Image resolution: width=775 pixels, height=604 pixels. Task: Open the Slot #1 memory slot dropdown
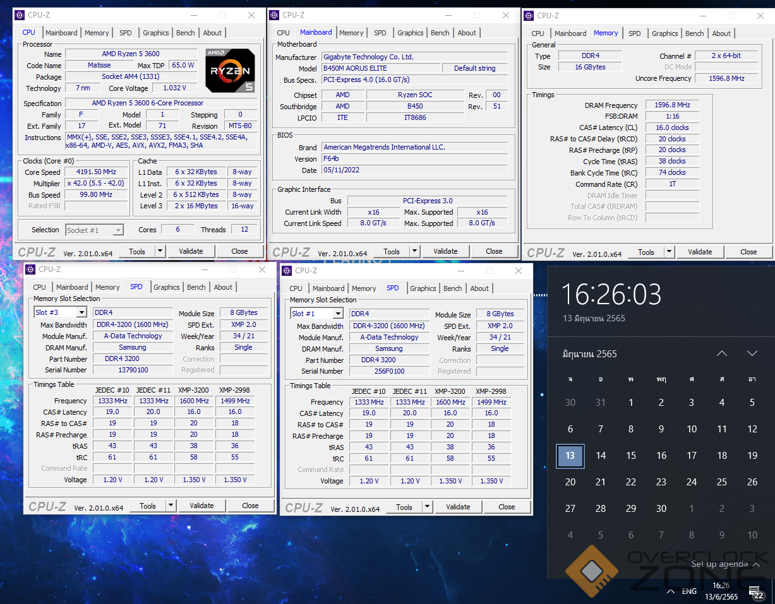338,314
